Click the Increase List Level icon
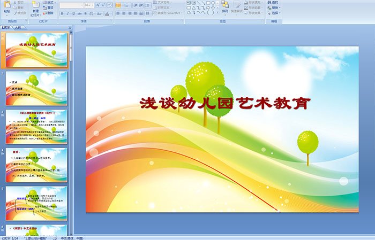375x240 pixels. [x=141, y=5]
